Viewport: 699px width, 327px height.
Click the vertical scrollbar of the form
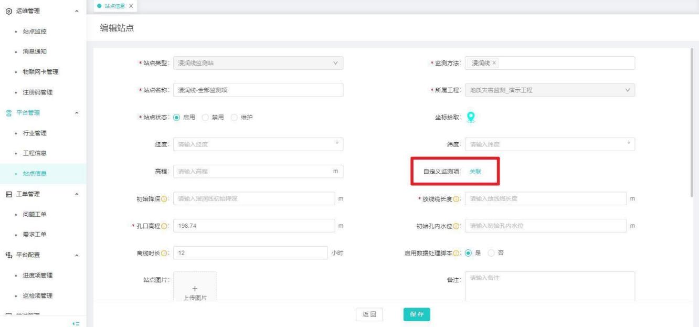pos(693,121)
